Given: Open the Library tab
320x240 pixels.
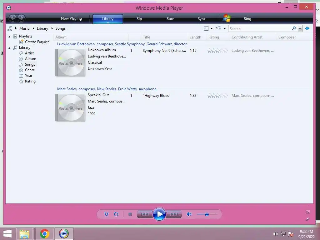Looking at the screenshot, I should [108, 18].
